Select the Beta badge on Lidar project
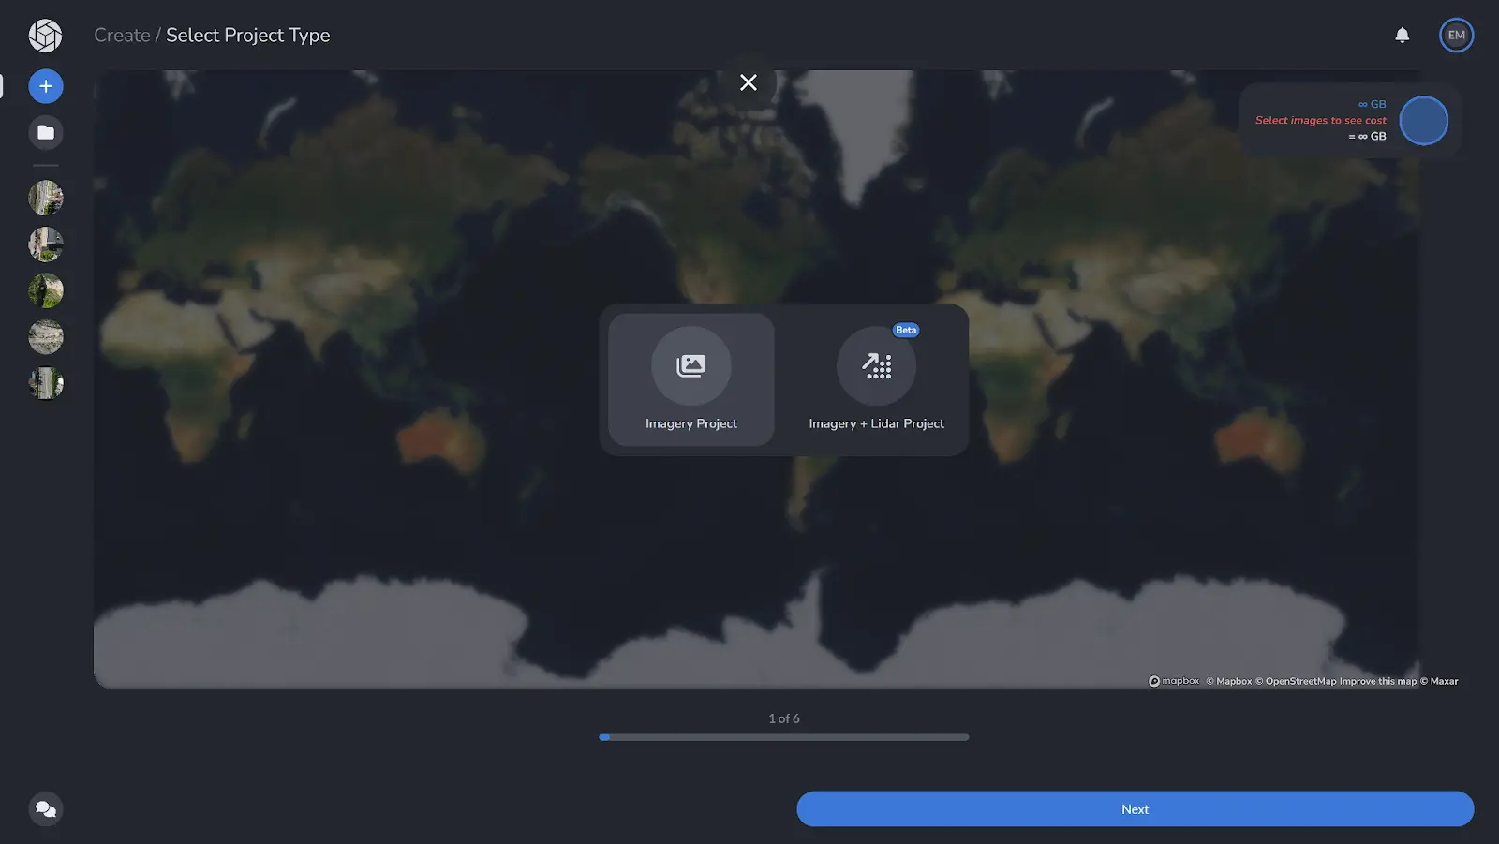Viewport: 1499px width, 844px height. (x=904, y=330)
